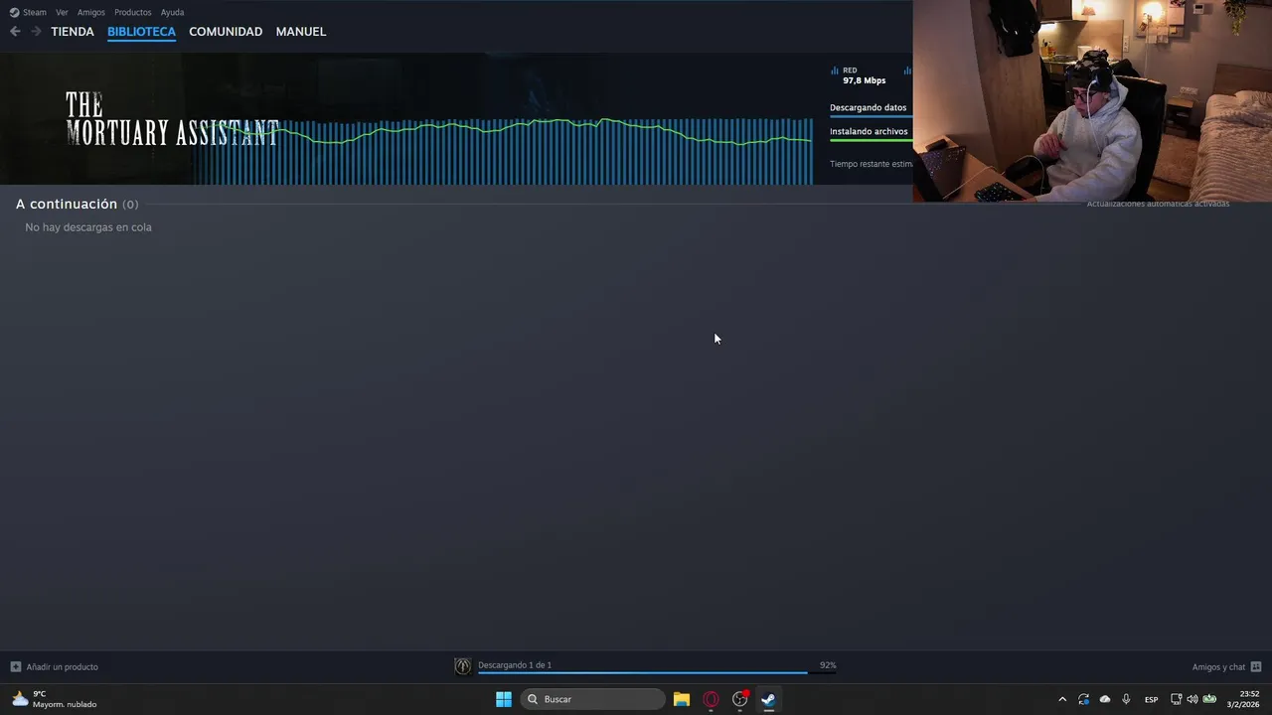Open File Explorer from the taskbar

682,699
